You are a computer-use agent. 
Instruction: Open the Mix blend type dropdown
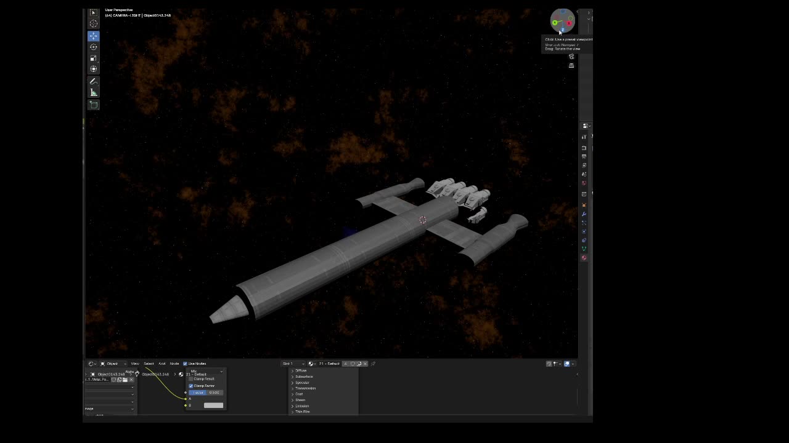[206, 371]
